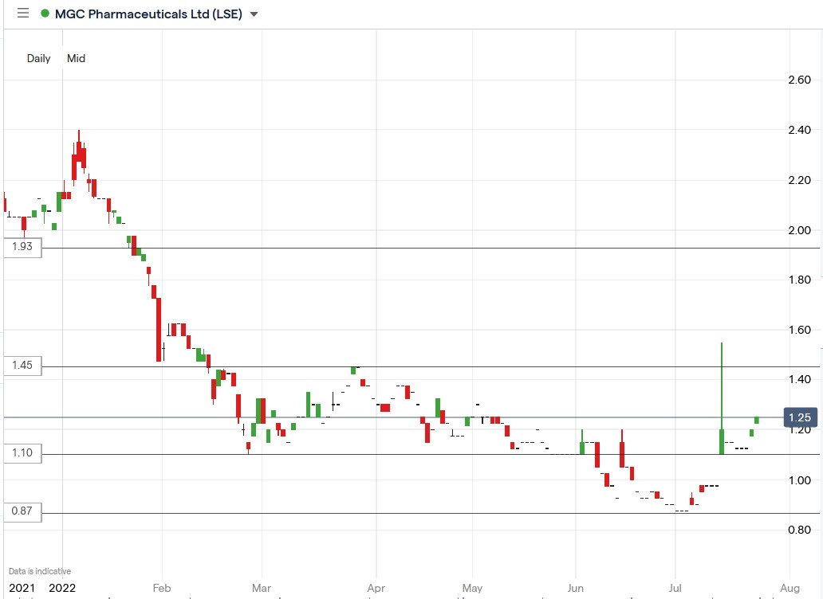
Task: Toggle the Mid price display mode
Action: tap(76, 58)
